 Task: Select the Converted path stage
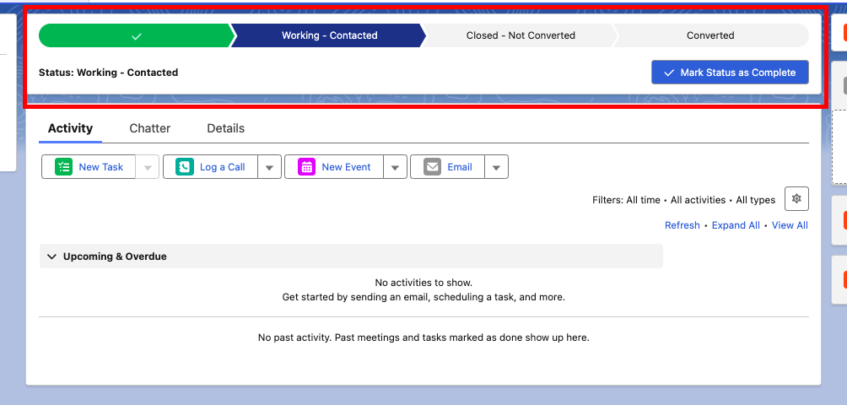coord(710,35)
